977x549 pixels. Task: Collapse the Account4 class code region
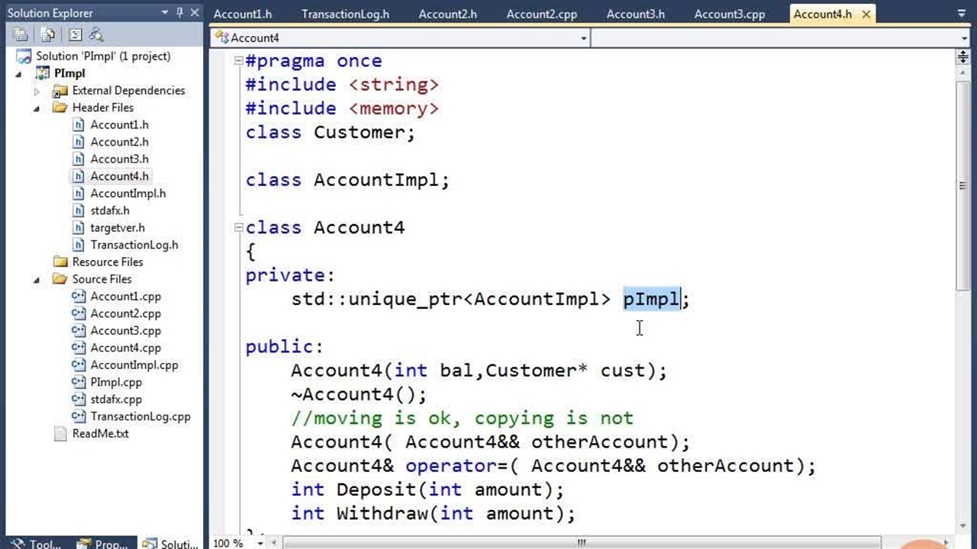(237, 227)
